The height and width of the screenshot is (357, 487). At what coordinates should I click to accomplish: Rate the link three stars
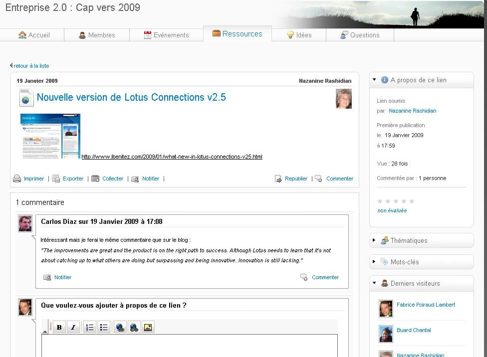pos(396,201)
